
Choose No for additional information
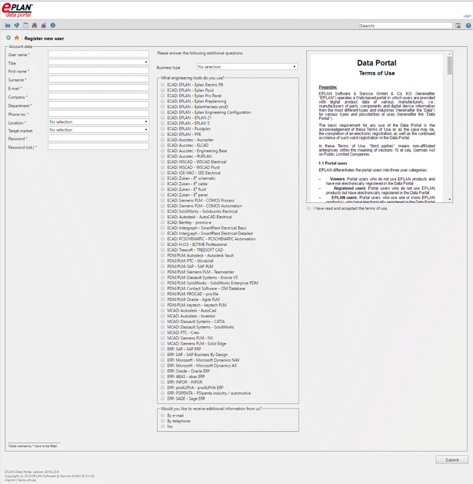163,426
